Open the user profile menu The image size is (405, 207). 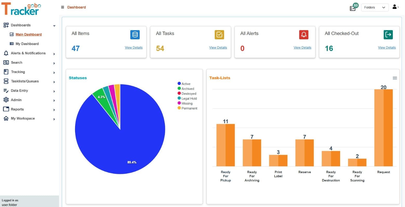[395, 7]
